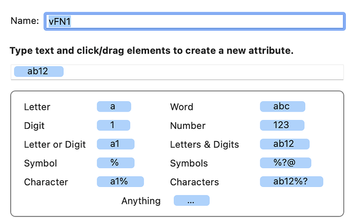Click the Characters 'ab12%?' token
This screenshot has height=222, width=351.
[x=291, y=182]
